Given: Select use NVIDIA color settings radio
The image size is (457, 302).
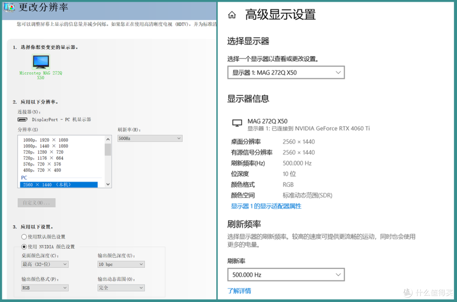Looking at the screenshot, I should click(24, 247).
